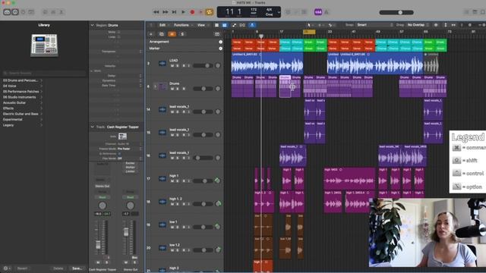This screenshot has height=273, width=486.
Task: Click the global tracks icon in header
Action: pyautogui.click(x=217, y=34)
